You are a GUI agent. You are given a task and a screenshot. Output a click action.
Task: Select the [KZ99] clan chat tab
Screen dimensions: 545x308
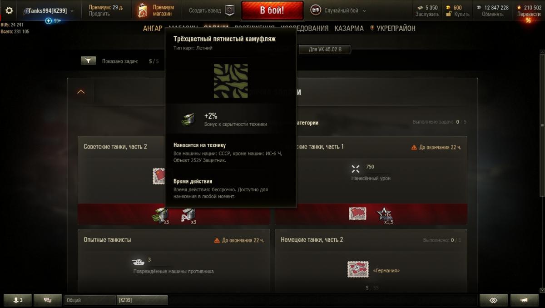(142, 300)
